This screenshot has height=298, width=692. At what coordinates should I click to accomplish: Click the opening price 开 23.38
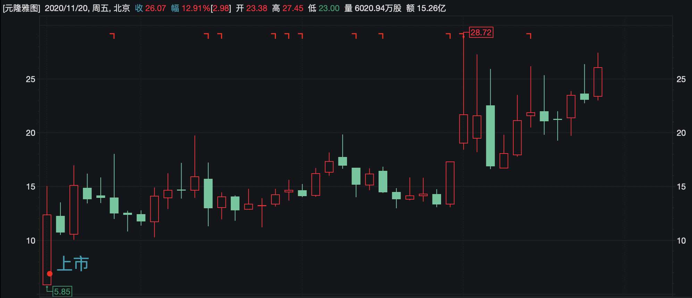pos(252,8)
